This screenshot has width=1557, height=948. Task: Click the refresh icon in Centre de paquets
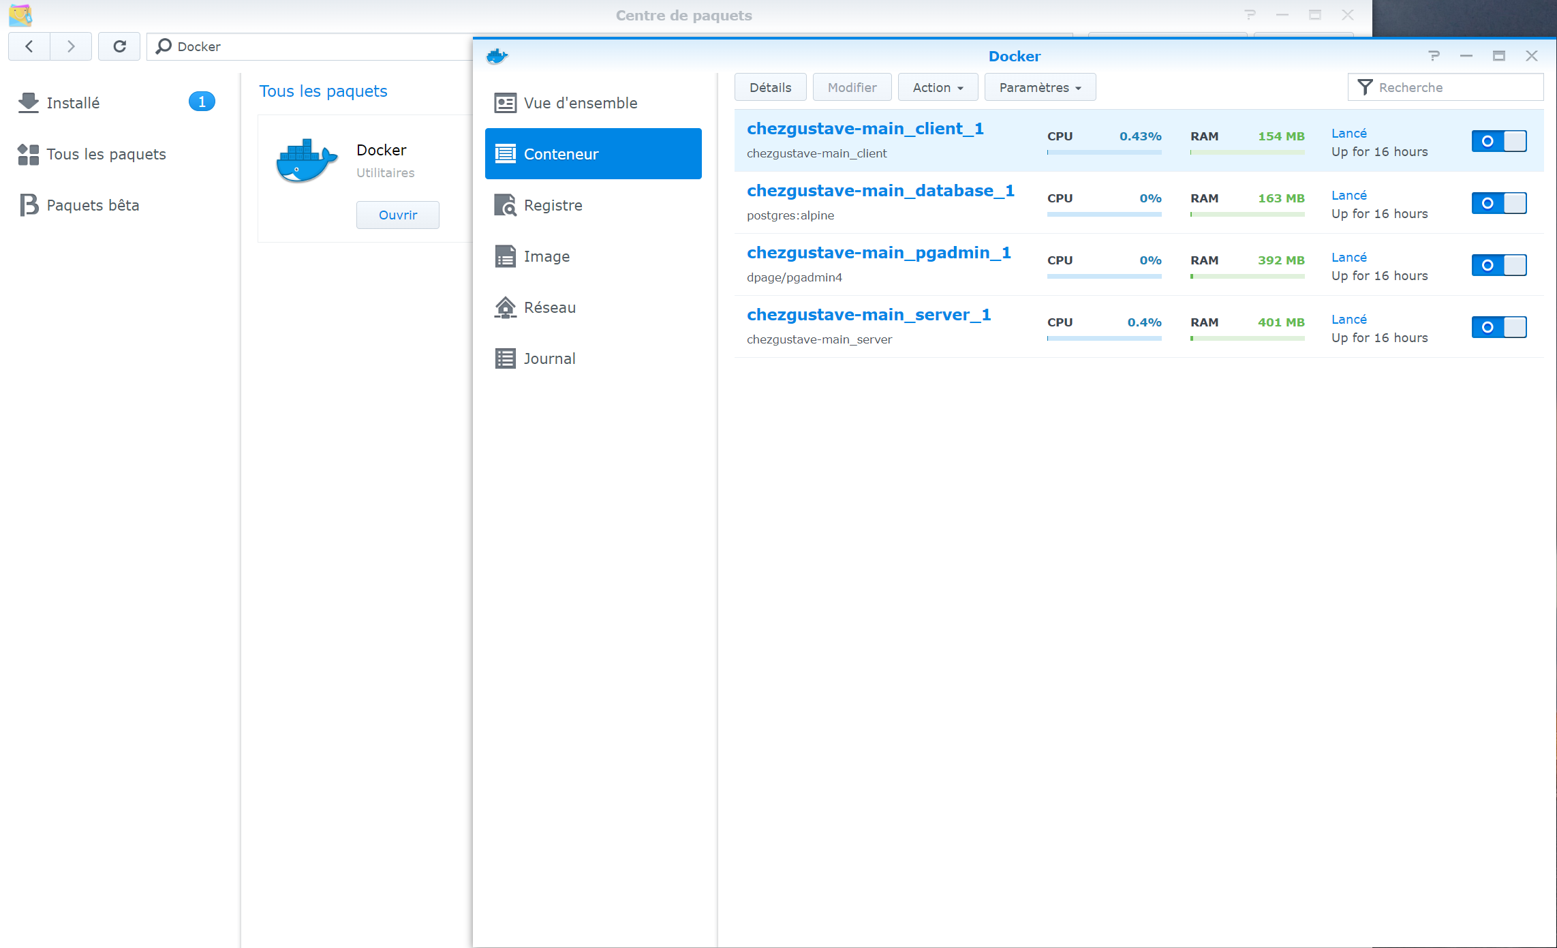(x=119, y=46)
